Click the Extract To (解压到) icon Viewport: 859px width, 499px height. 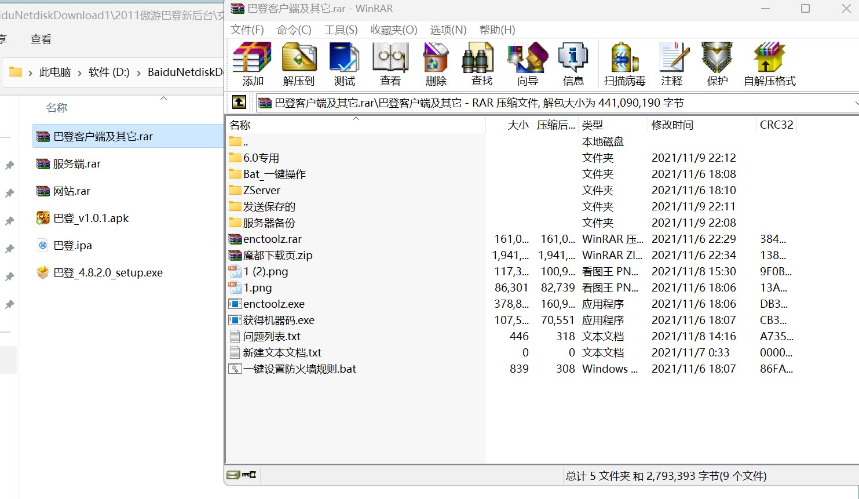pos(298,64)
